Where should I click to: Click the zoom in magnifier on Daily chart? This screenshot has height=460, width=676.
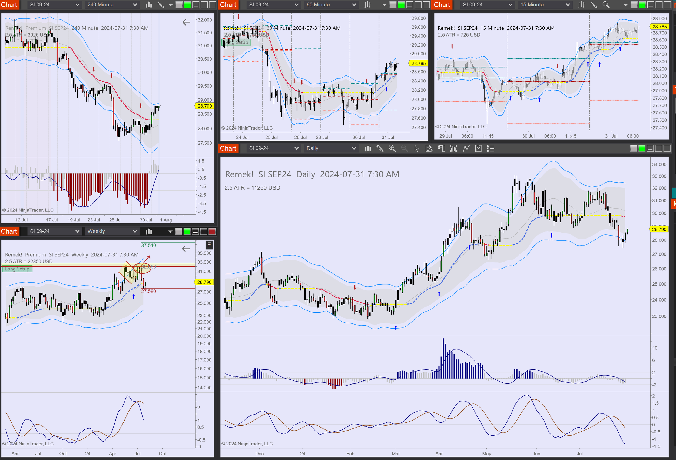[x=392, y=149]
